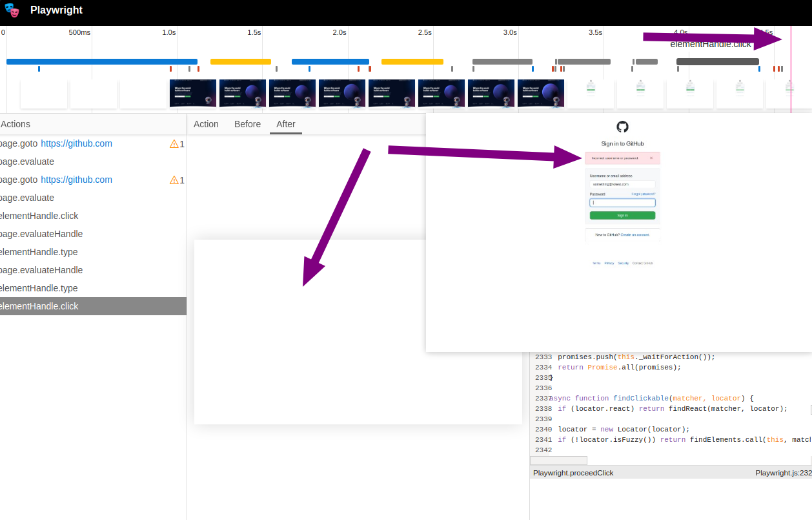Click the username or email input field

pos(622,184)
